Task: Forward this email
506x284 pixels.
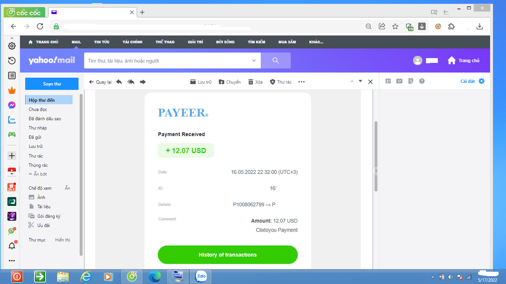Action: click(143, 82)
